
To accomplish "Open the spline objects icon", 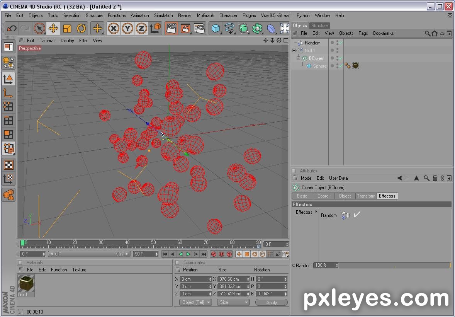I will tap(229, 28).
